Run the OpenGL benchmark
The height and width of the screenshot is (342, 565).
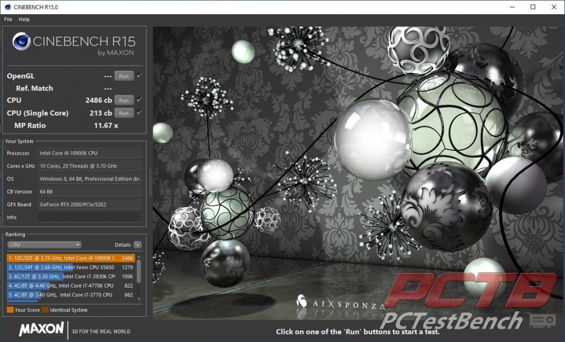coord(124,76)
